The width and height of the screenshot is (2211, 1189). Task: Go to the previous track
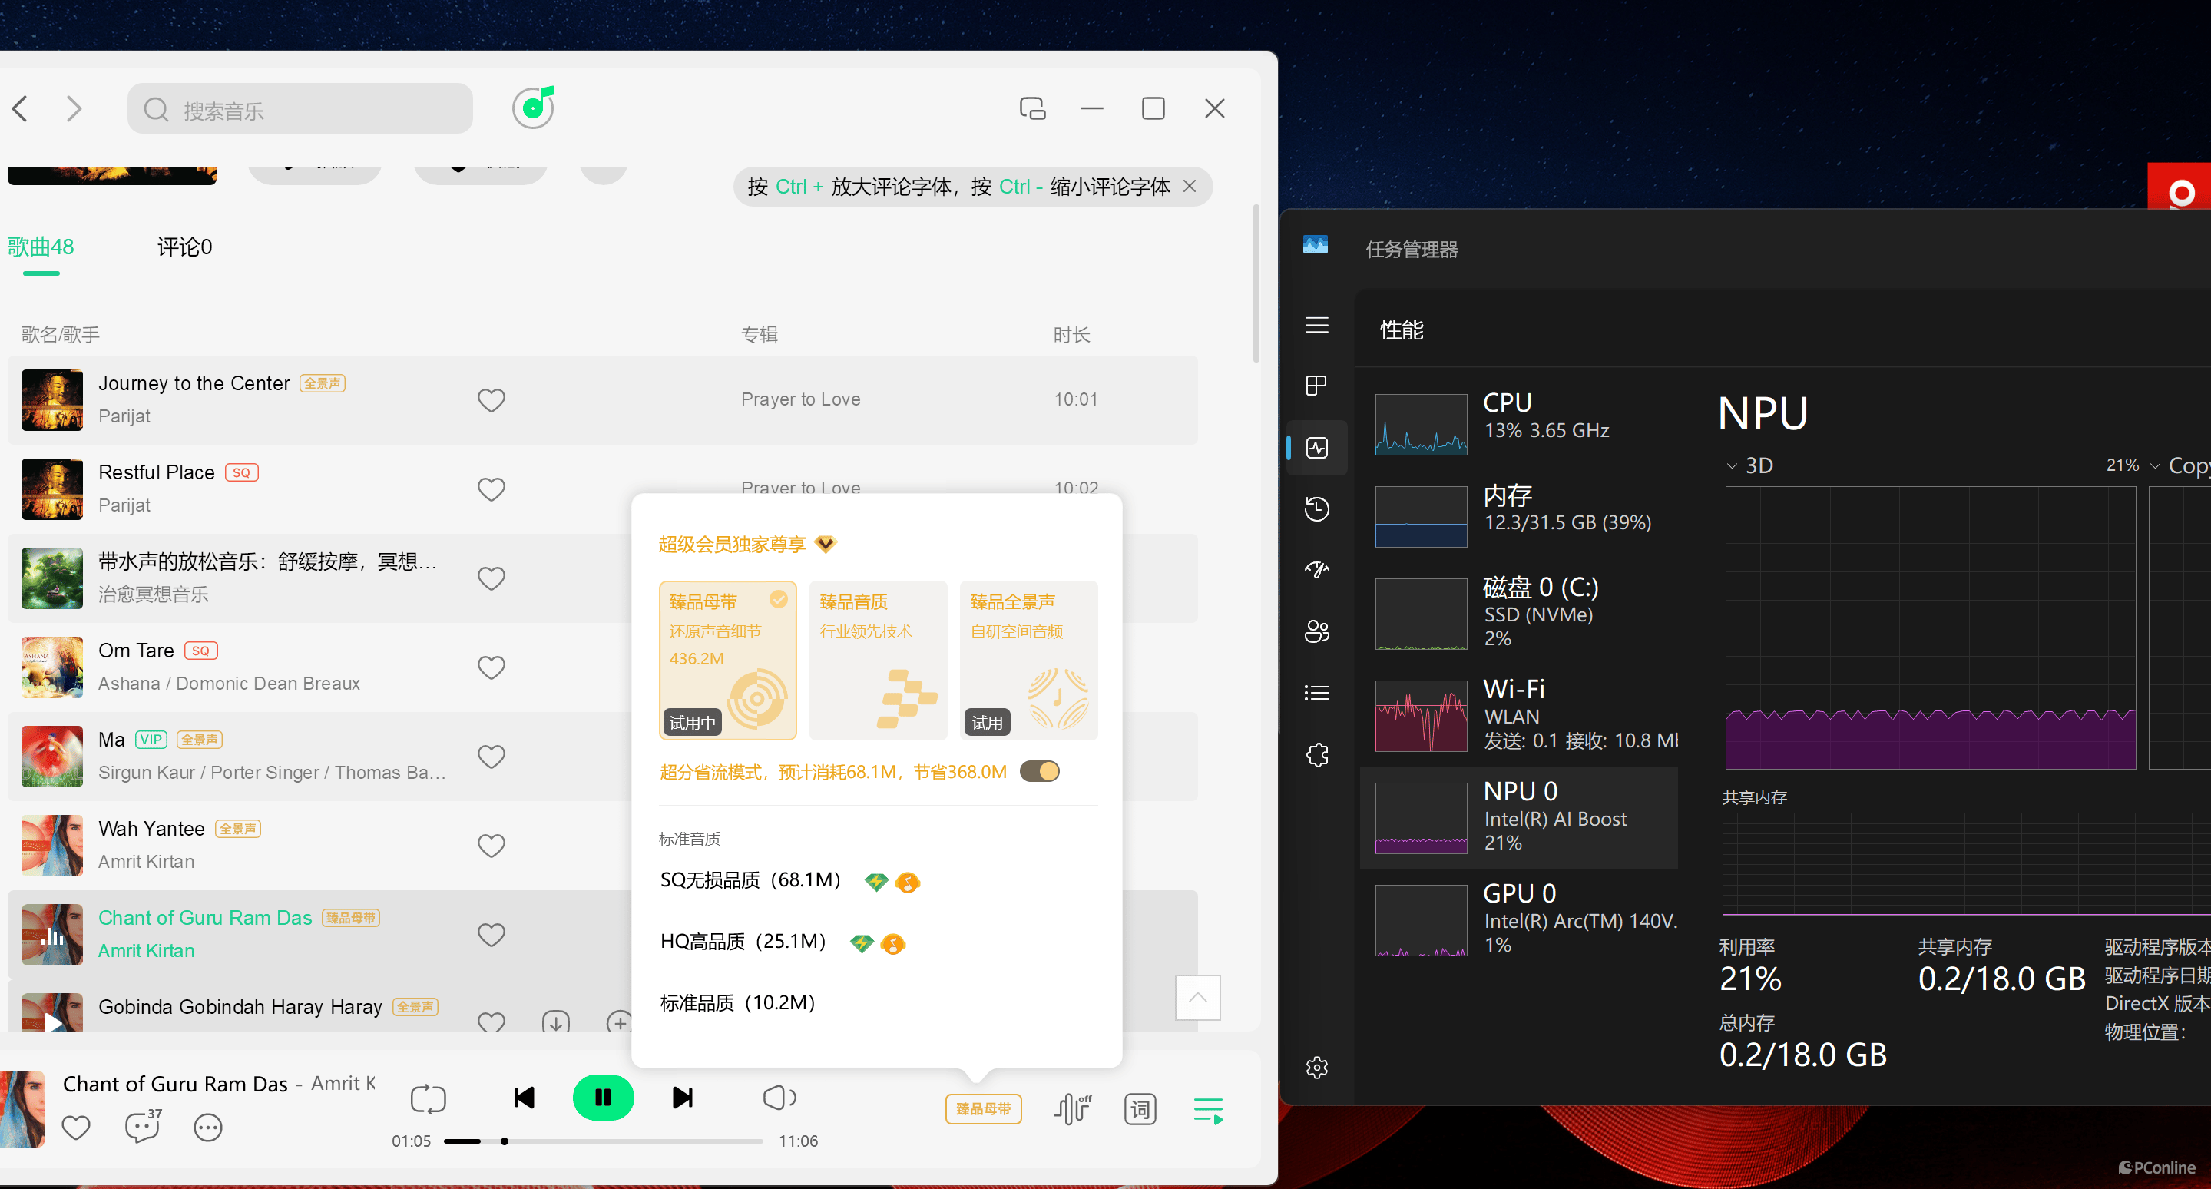click(x=524, y=1097)
